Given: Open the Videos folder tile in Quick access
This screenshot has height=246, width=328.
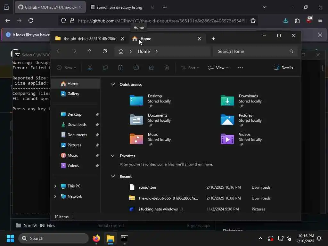Looking at the screenshot, I should point(241,139).
